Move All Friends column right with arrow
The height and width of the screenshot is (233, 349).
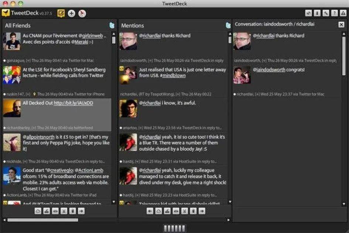click(81, 211)
